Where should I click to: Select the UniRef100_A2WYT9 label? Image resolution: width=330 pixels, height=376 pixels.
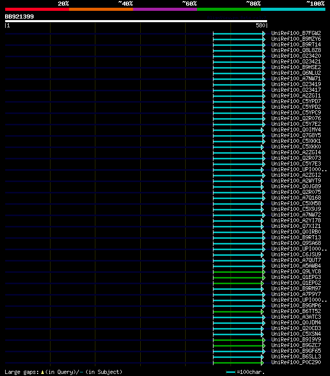click(x=296, y=181)
